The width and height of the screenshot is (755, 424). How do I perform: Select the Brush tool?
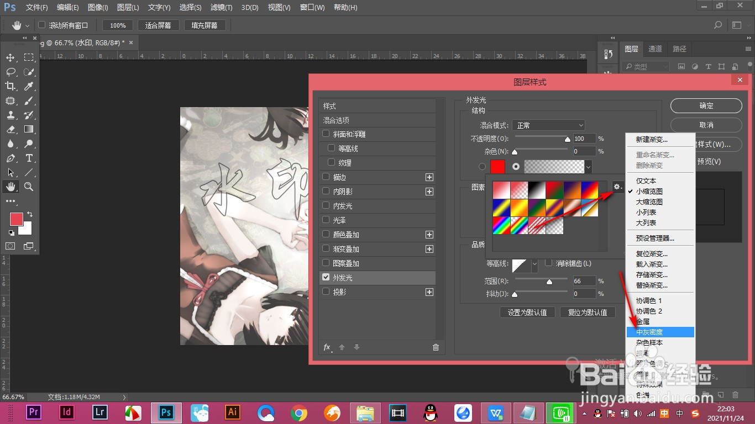29,100
